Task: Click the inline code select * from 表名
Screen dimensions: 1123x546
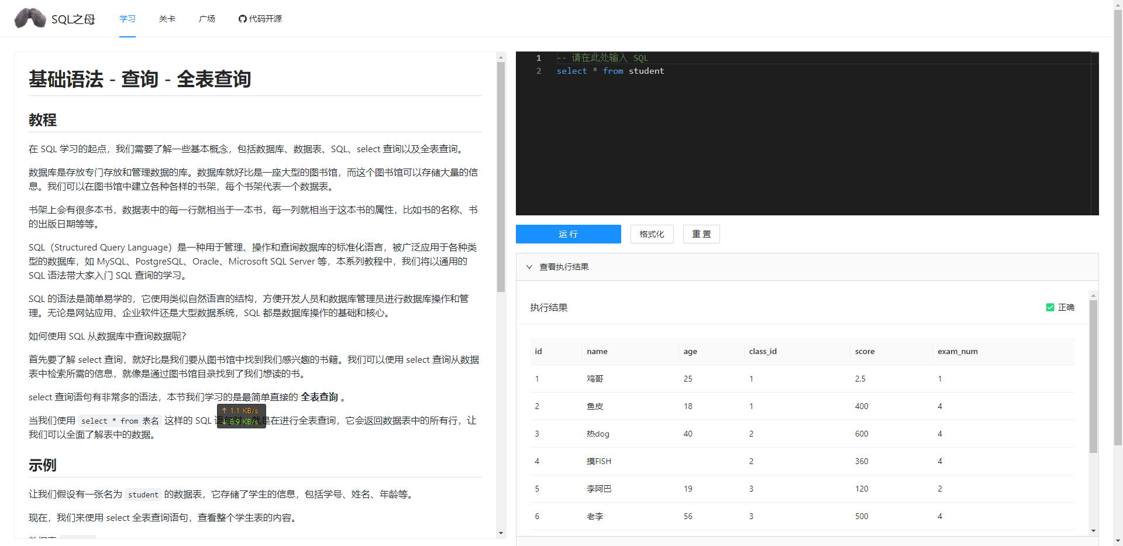Action: click(x=120, y=421)
